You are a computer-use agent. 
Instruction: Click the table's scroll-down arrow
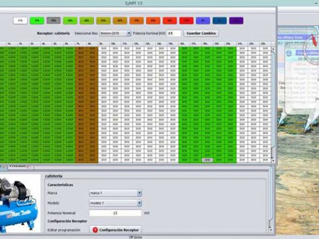(x=273, y=160)
